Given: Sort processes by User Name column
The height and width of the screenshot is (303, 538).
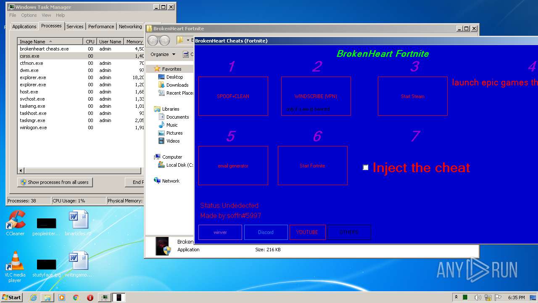Looking at the screenshot, I should 110,42.
